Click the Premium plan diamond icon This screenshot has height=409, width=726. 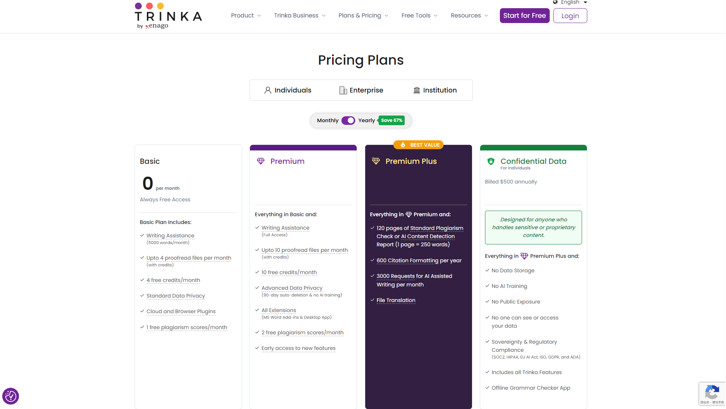261,161
